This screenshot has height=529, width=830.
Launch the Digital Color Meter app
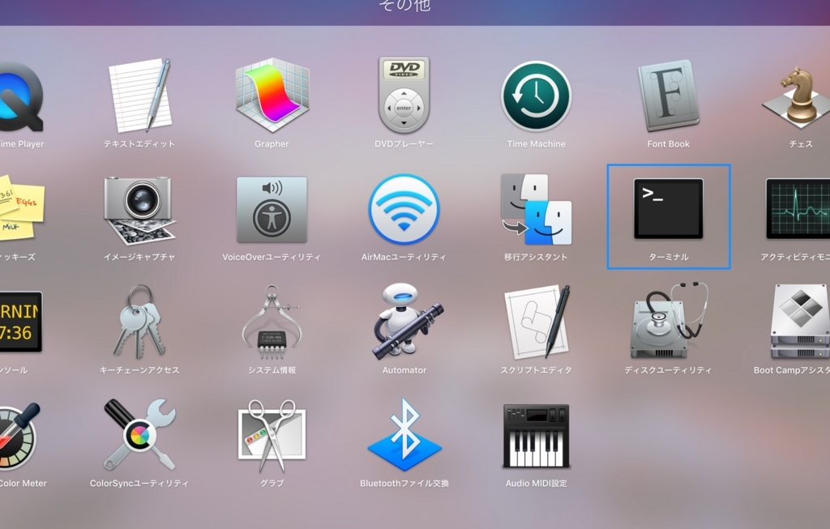[x=19, y=437]
